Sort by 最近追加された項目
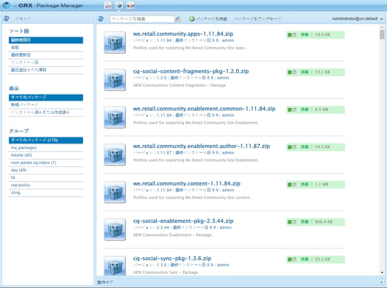 [x=45, y=70]
